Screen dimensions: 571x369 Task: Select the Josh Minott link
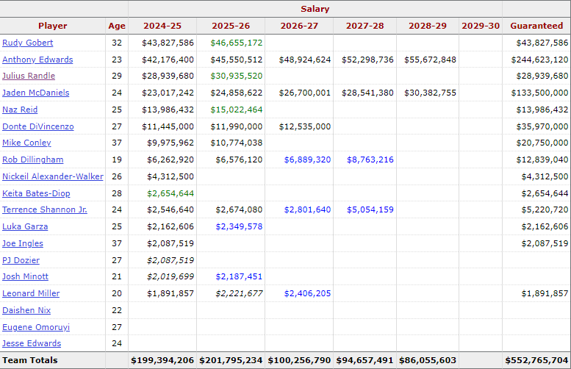pyautogui.click(x=25, y=276)
